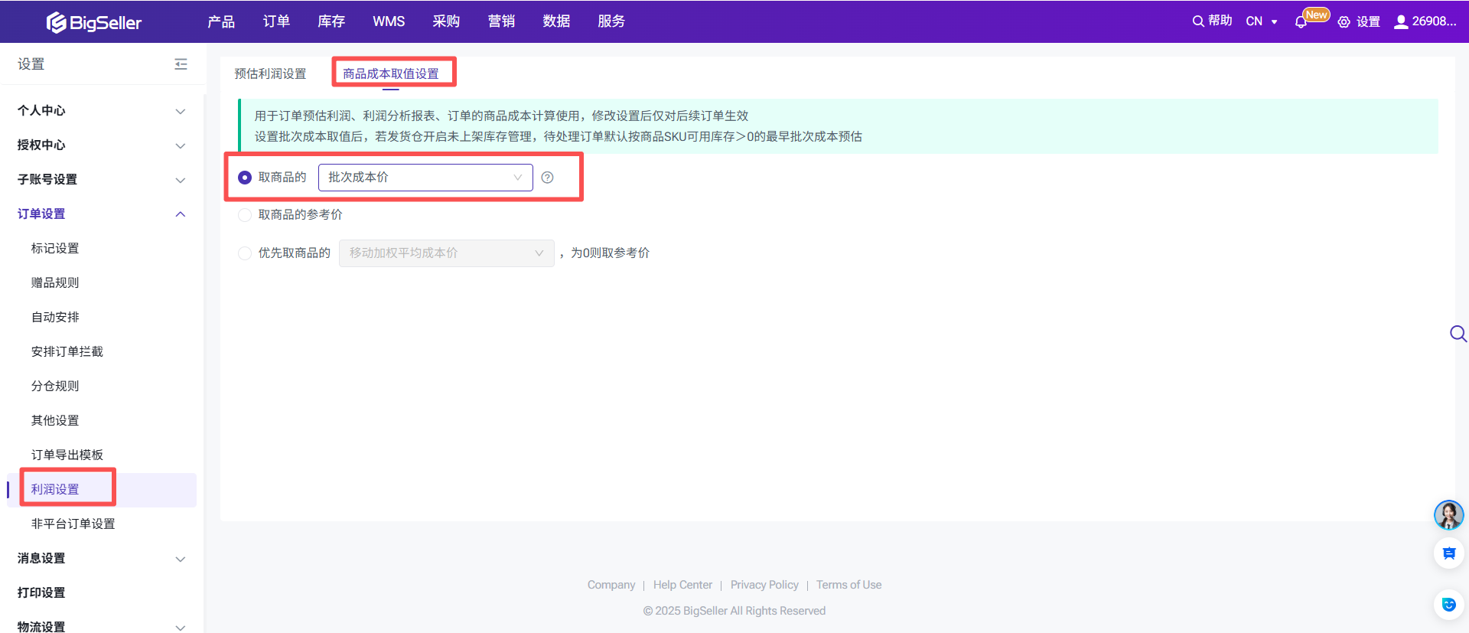The height and width of the screenshot is (633, 1469).
Task: Open the 批次成本价 dropdown
Action: coord(425,178)
